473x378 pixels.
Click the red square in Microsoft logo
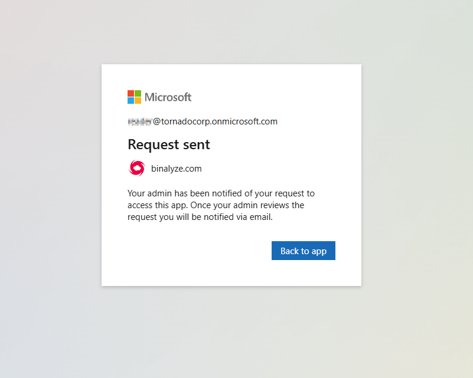click(x=131, y=94)
